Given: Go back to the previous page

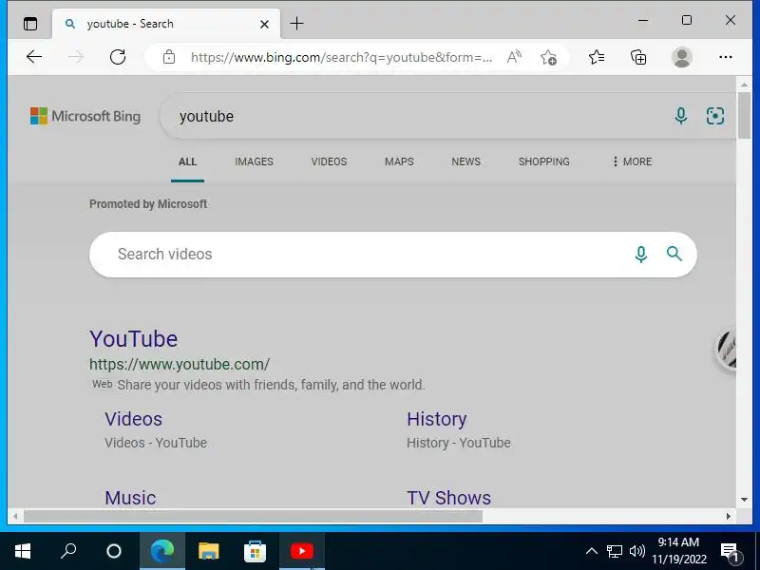Looking at the screenshot, I should 34,57.
